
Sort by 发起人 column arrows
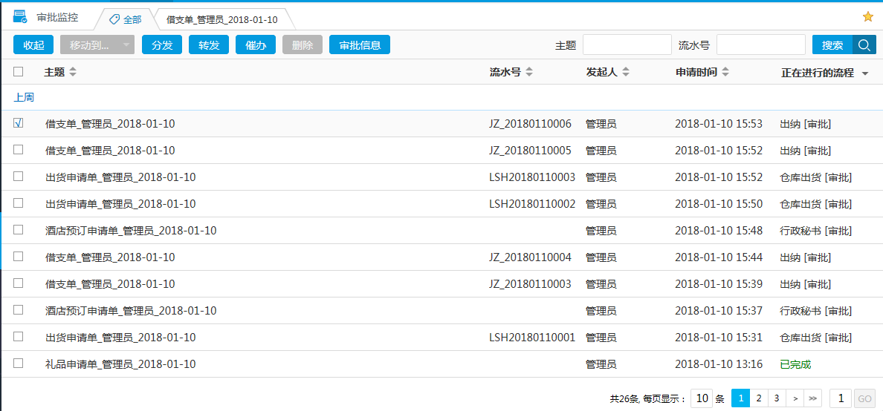(626, 73)
